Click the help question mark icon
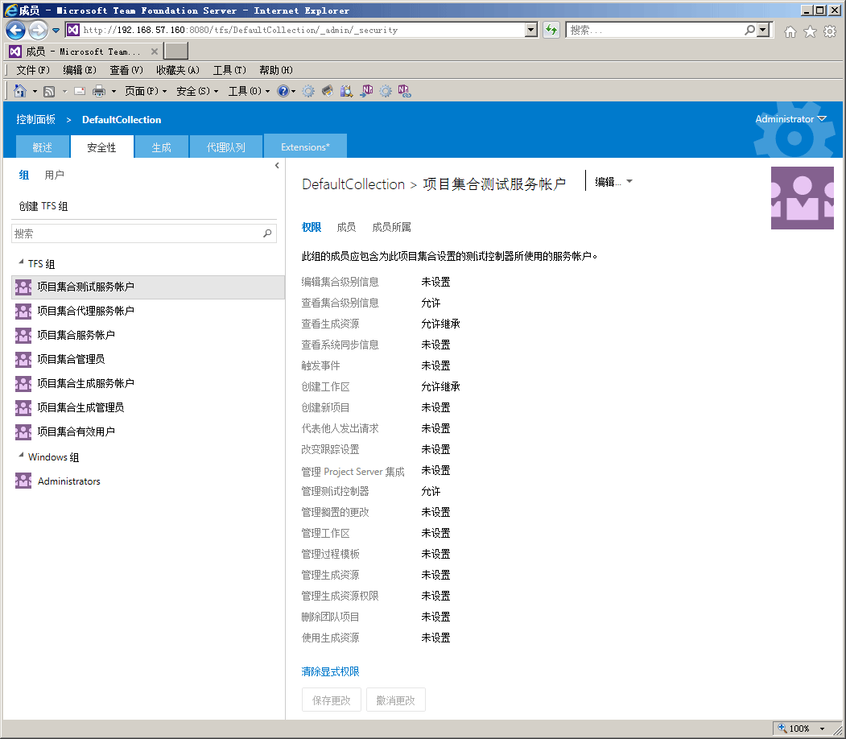The height and width of the screenshot is (739, 846). point(283,91)
